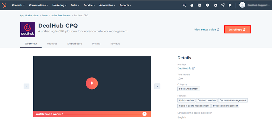Open the View setup guide link
The height and width of the screenshot is (119, 272).
coord(207,30)
